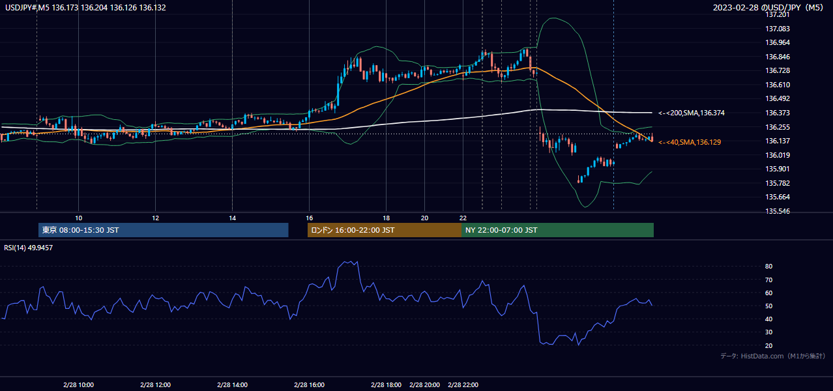Click the RSI scale value 30
833x391 pixels.
(768, 332)
